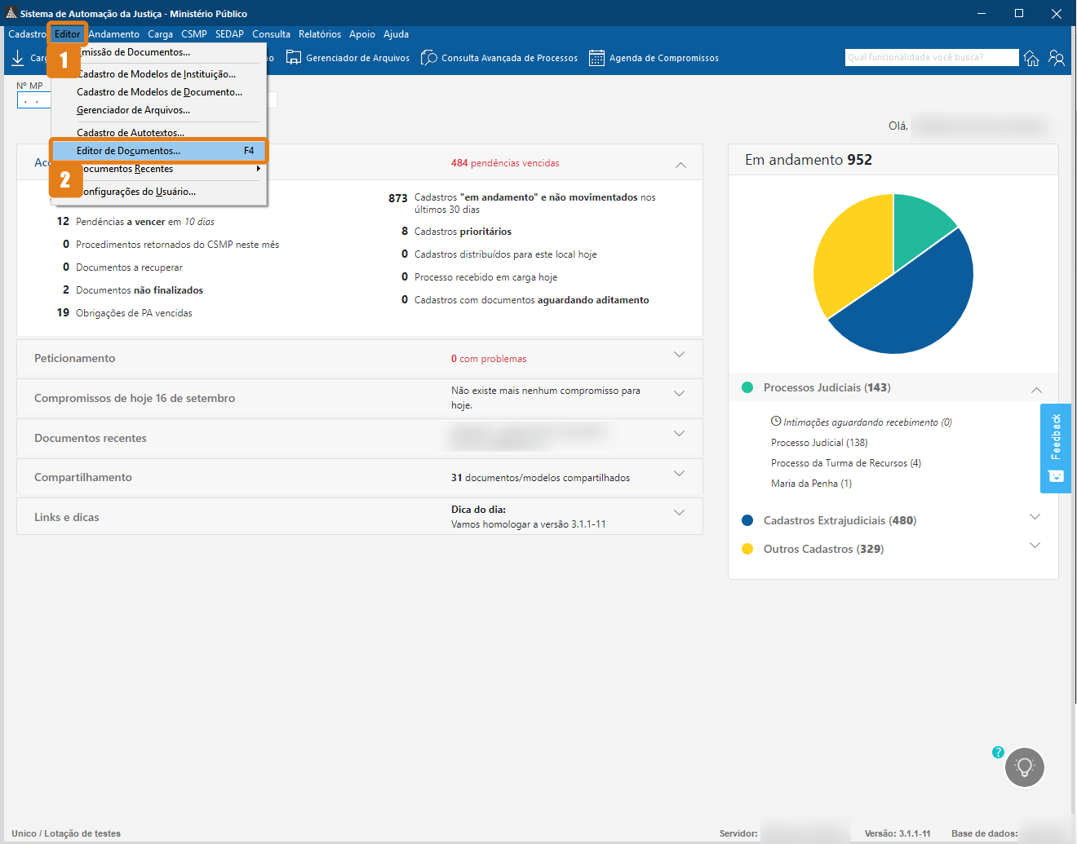Viewport: 1077px width, 844px height.
Task: Open the SEDAP menu
Action: tap(229, 34)
